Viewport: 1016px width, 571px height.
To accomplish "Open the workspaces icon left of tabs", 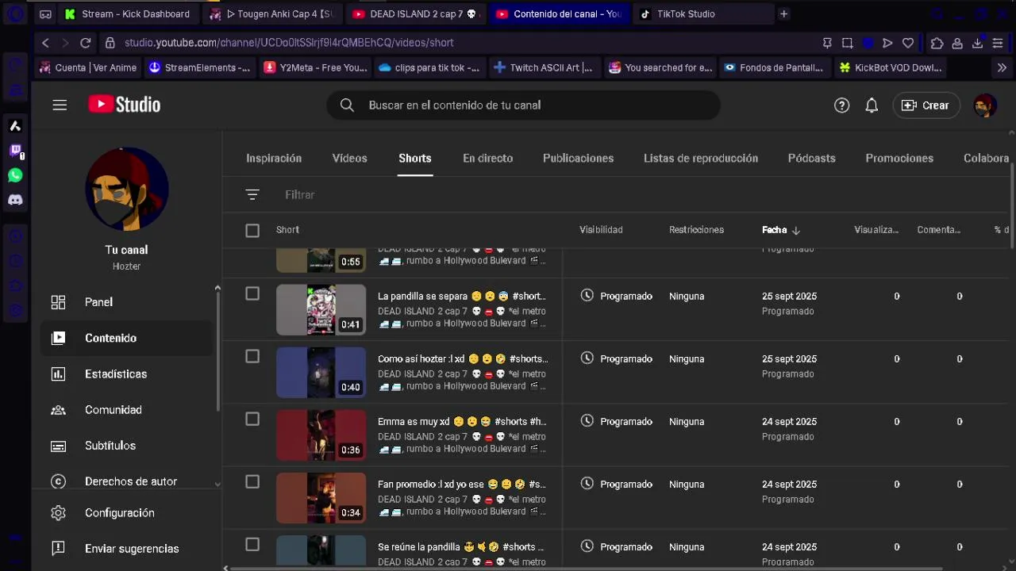I will tap(45, 13).
